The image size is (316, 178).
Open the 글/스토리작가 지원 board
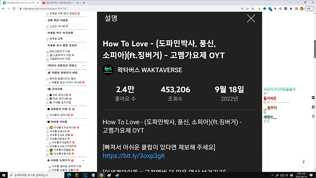pyautogui.click(x=60, y=55)
